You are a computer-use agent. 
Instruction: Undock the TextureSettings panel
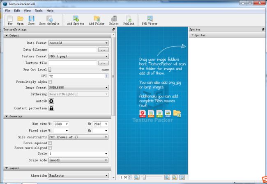[113, 30]
